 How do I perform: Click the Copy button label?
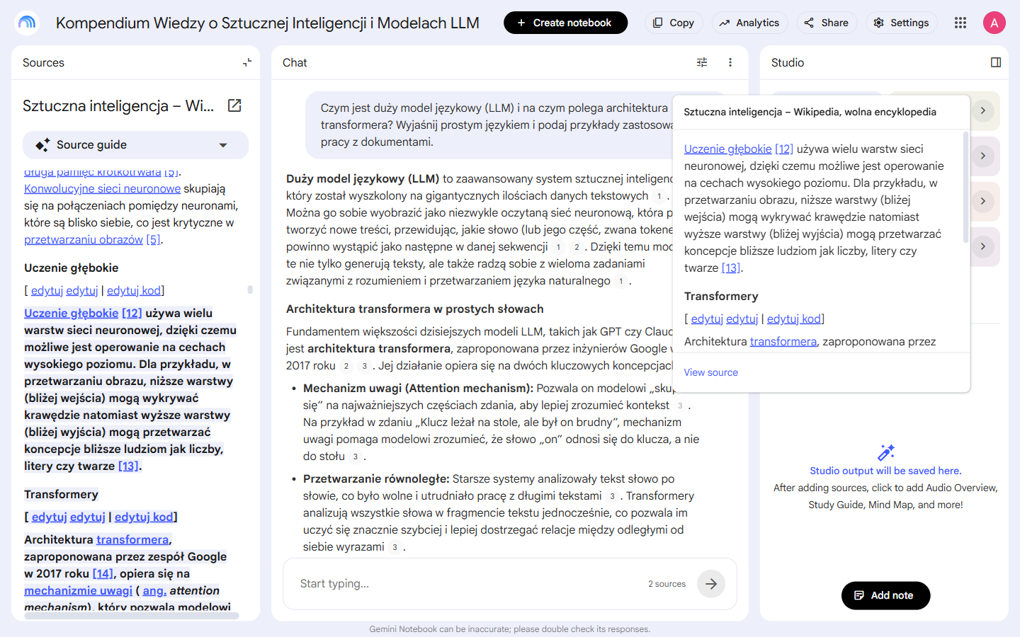[681, 23]
